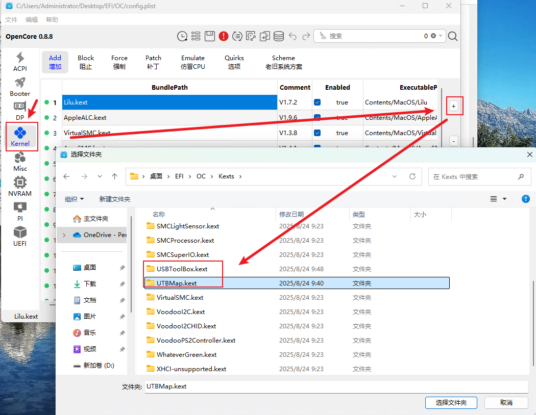Toggle the Enabled checkbox for VirtualSMC.kext
Viewport: 536px width, 415px height.
[318, 133]
